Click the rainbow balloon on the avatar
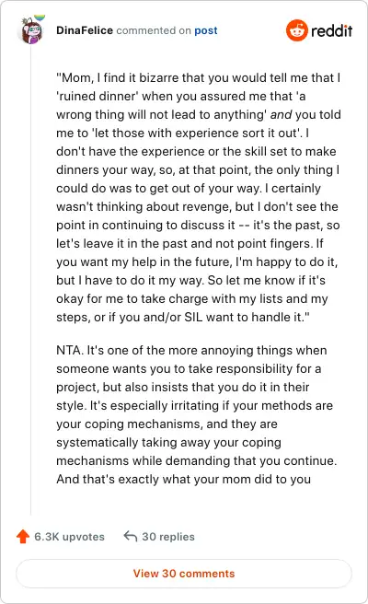 40,17
